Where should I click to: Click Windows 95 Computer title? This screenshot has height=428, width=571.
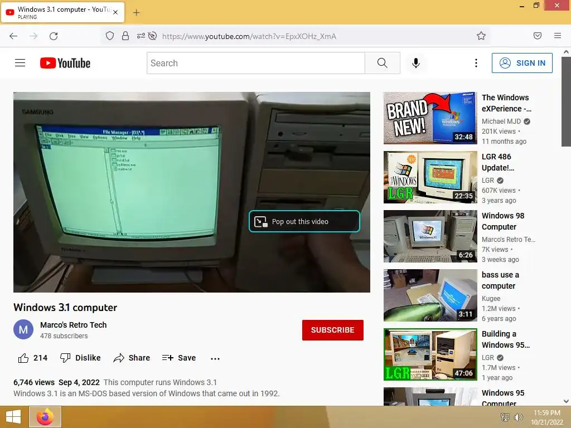(503, 398)
